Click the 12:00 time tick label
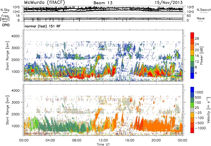211x146 pixels. [x=103, y=140]
